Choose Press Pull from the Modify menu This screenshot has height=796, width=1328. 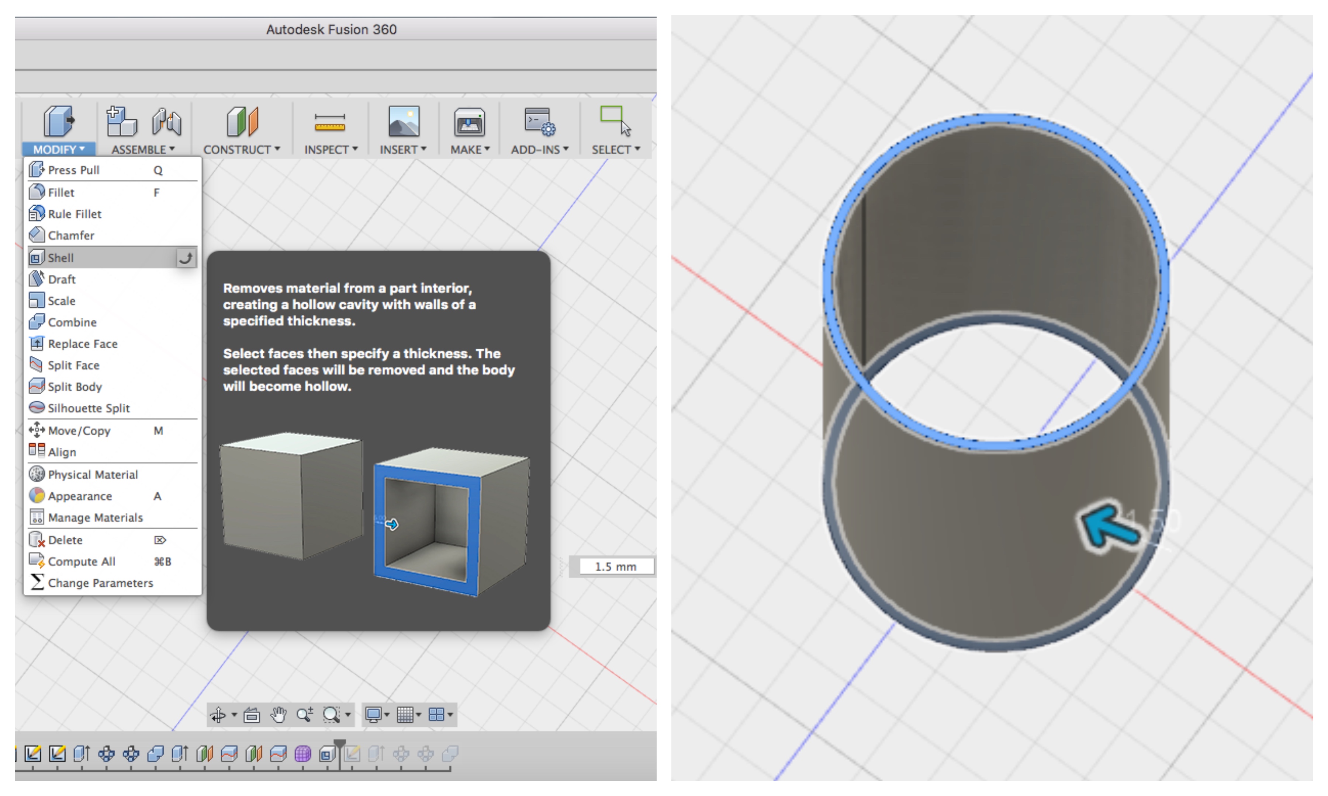click(113, 170)
